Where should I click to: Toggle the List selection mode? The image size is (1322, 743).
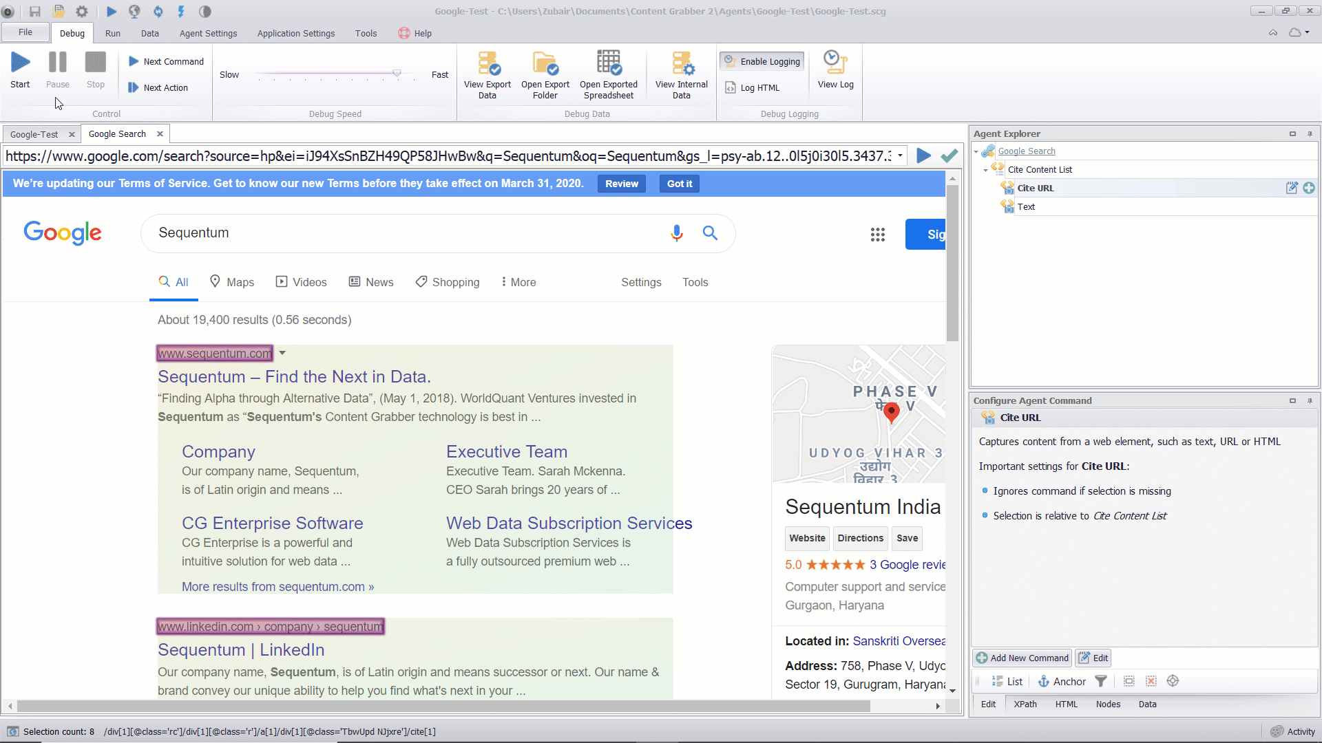point(1007,681)
